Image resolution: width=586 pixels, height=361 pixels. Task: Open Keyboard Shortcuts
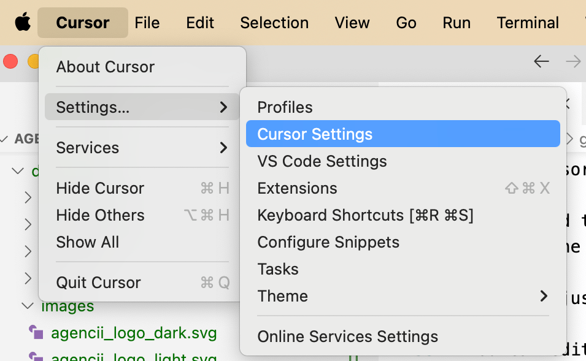[403, 215]
